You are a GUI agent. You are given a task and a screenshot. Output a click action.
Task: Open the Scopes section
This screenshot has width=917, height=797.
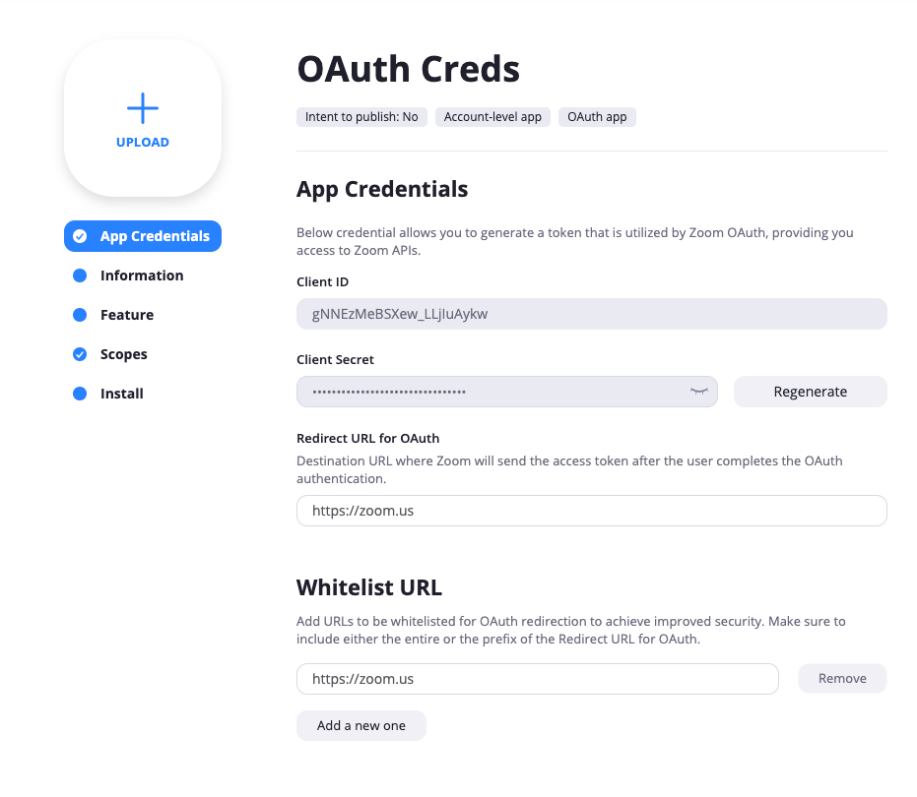124,354
